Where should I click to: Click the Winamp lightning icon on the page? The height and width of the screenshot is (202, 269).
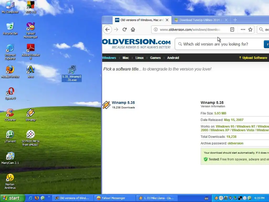point(106,105)
